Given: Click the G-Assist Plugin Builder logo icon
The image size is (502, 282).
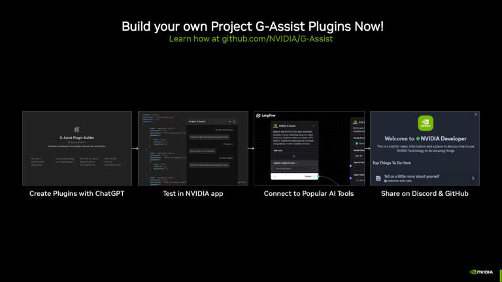Looking at the screenshot, I should (x=76, y=129).
